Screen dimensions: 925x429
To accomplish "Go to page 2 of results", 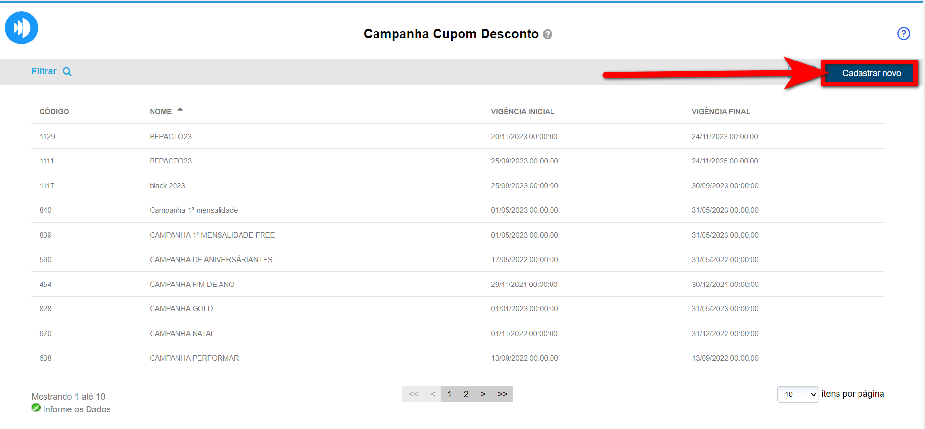I will 466,394.
